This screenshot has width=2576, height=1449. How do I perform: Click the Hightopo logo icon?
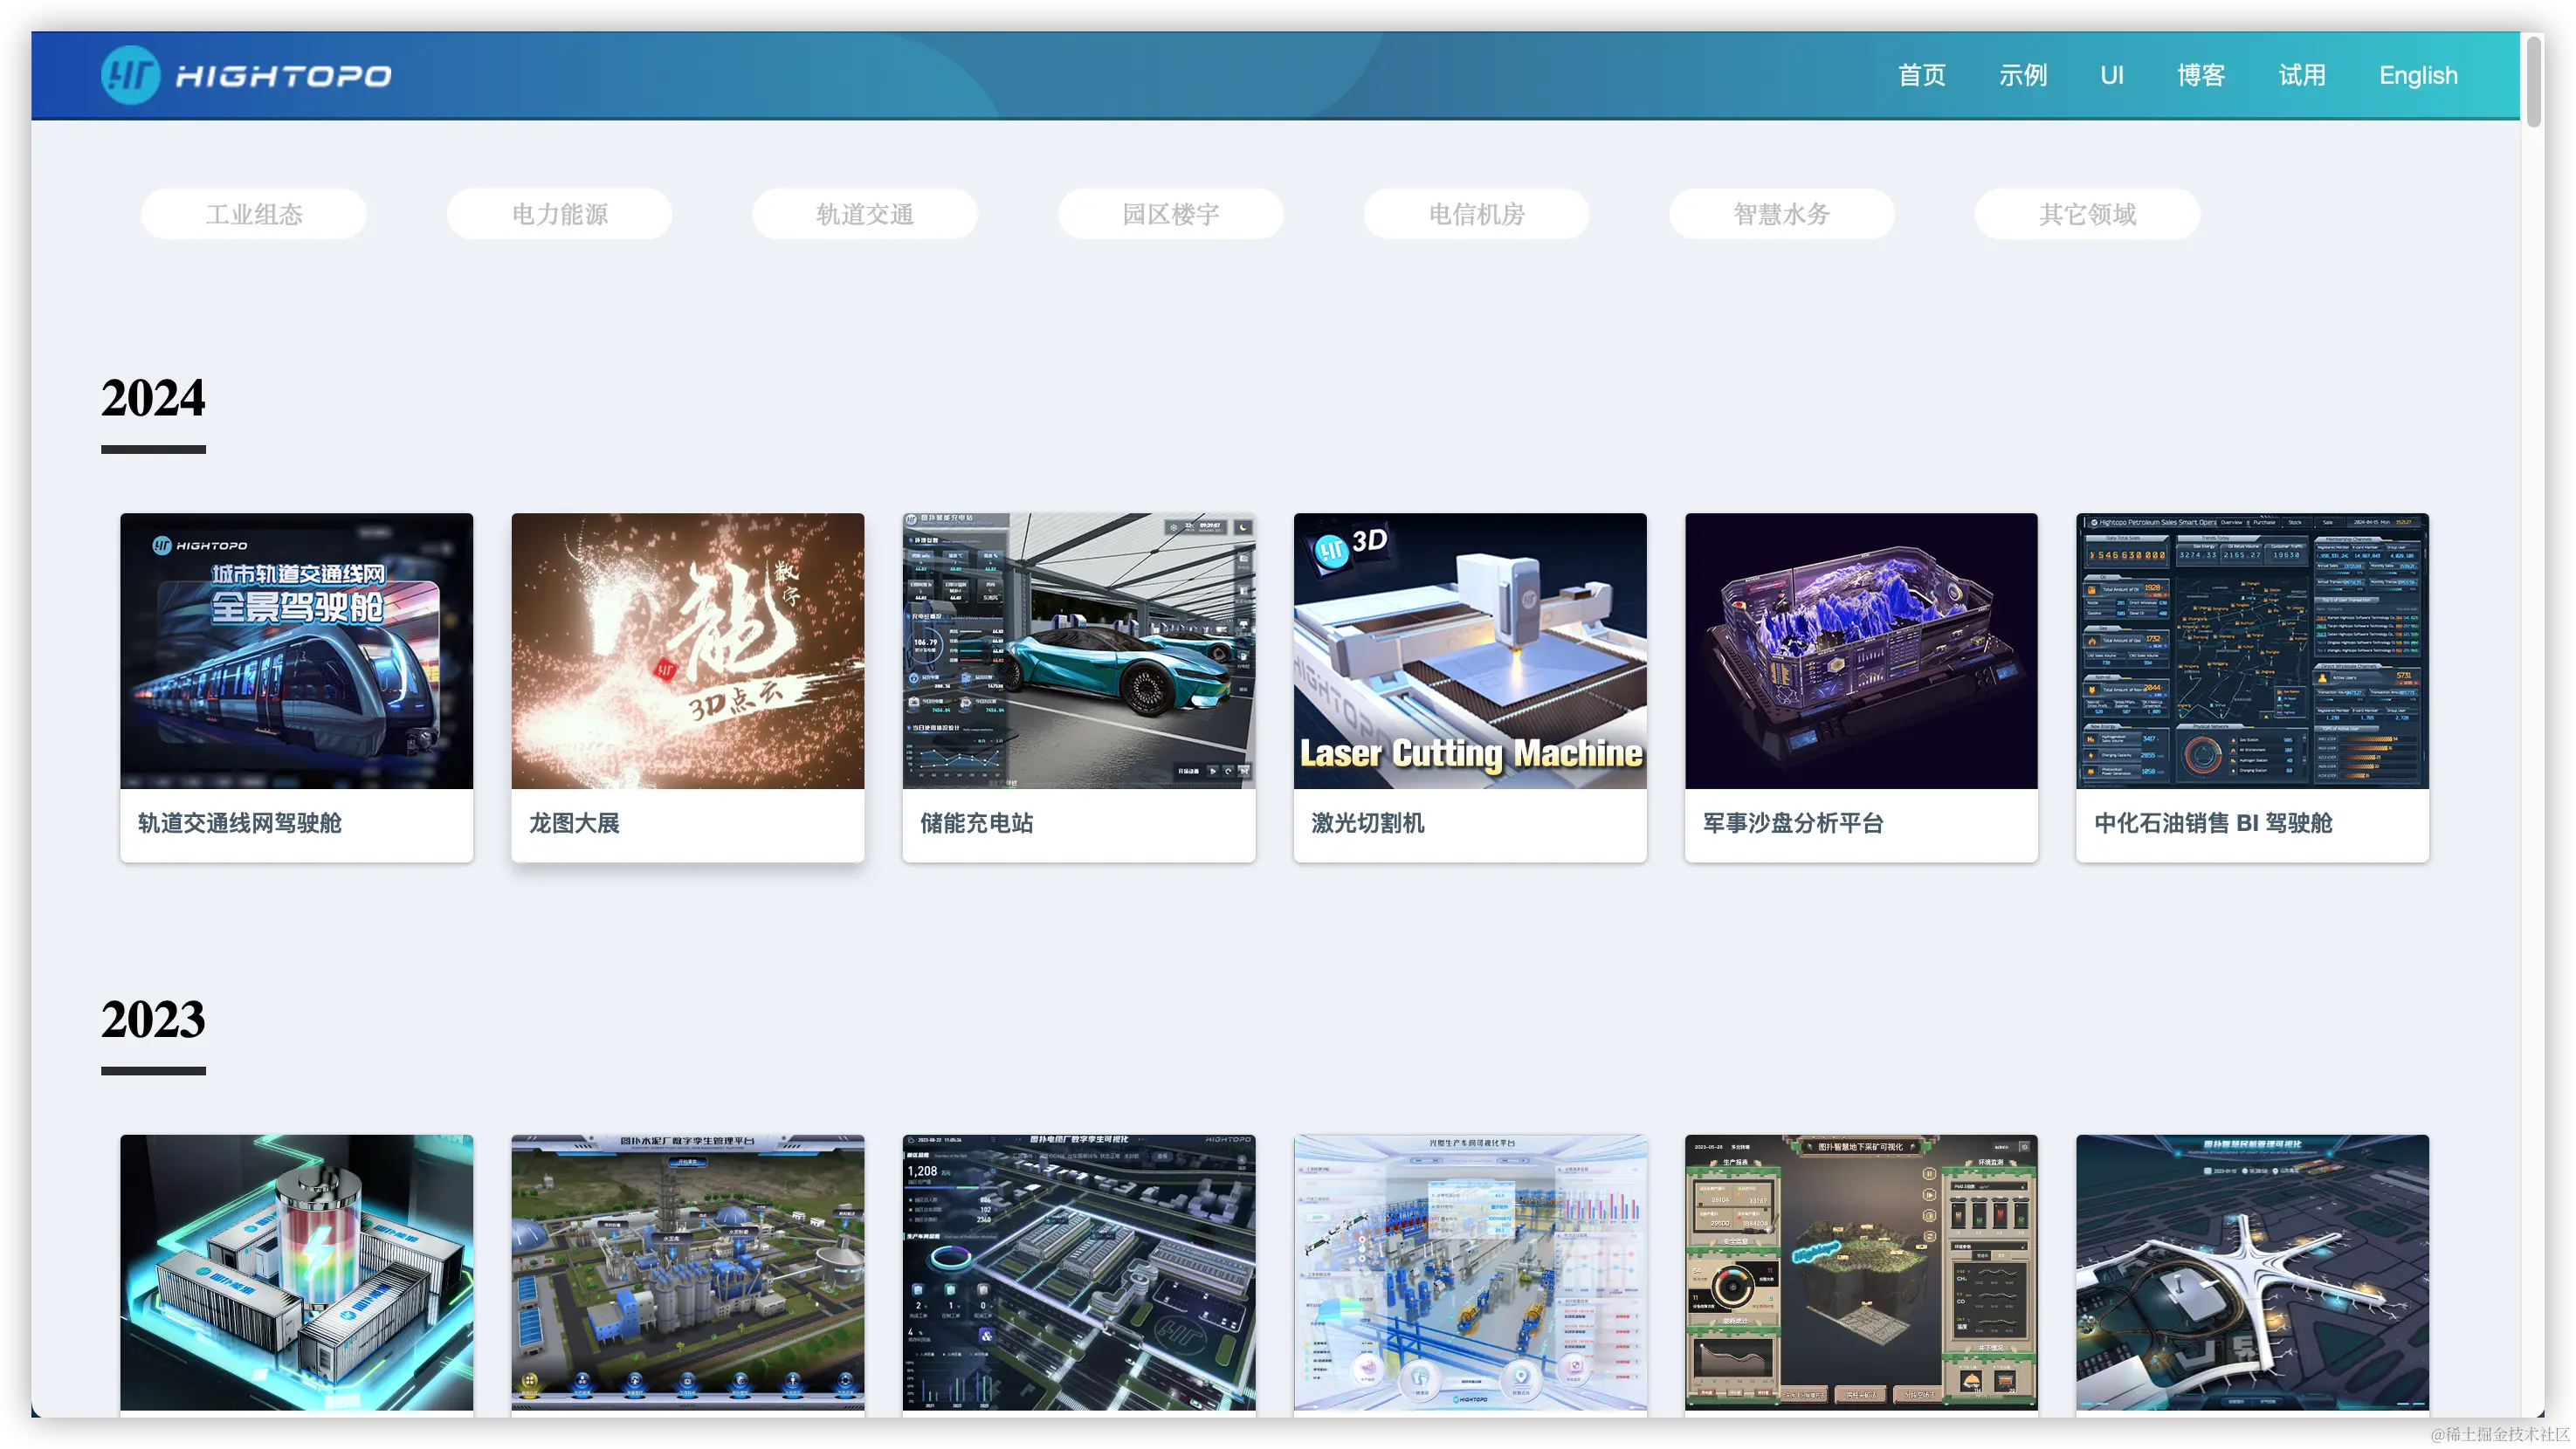[x=131, y=75]
